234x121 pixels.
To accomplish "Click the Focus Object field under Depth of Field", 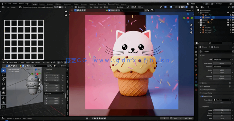I will click(222, 100).
